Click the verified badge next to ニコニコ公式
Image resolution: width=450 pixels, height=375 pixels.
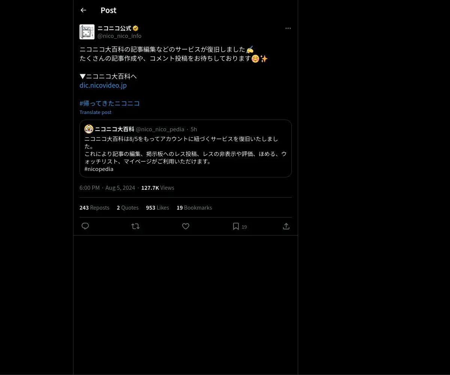tap(136, 28)
